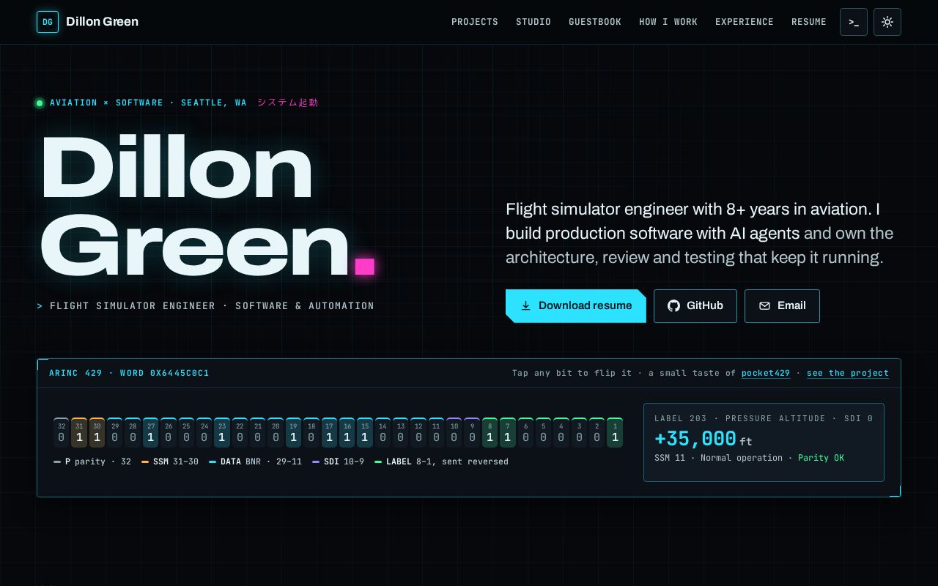Open the Resume nav item
The width and height of the screenshot is (938, 586).
click(809, 22)
